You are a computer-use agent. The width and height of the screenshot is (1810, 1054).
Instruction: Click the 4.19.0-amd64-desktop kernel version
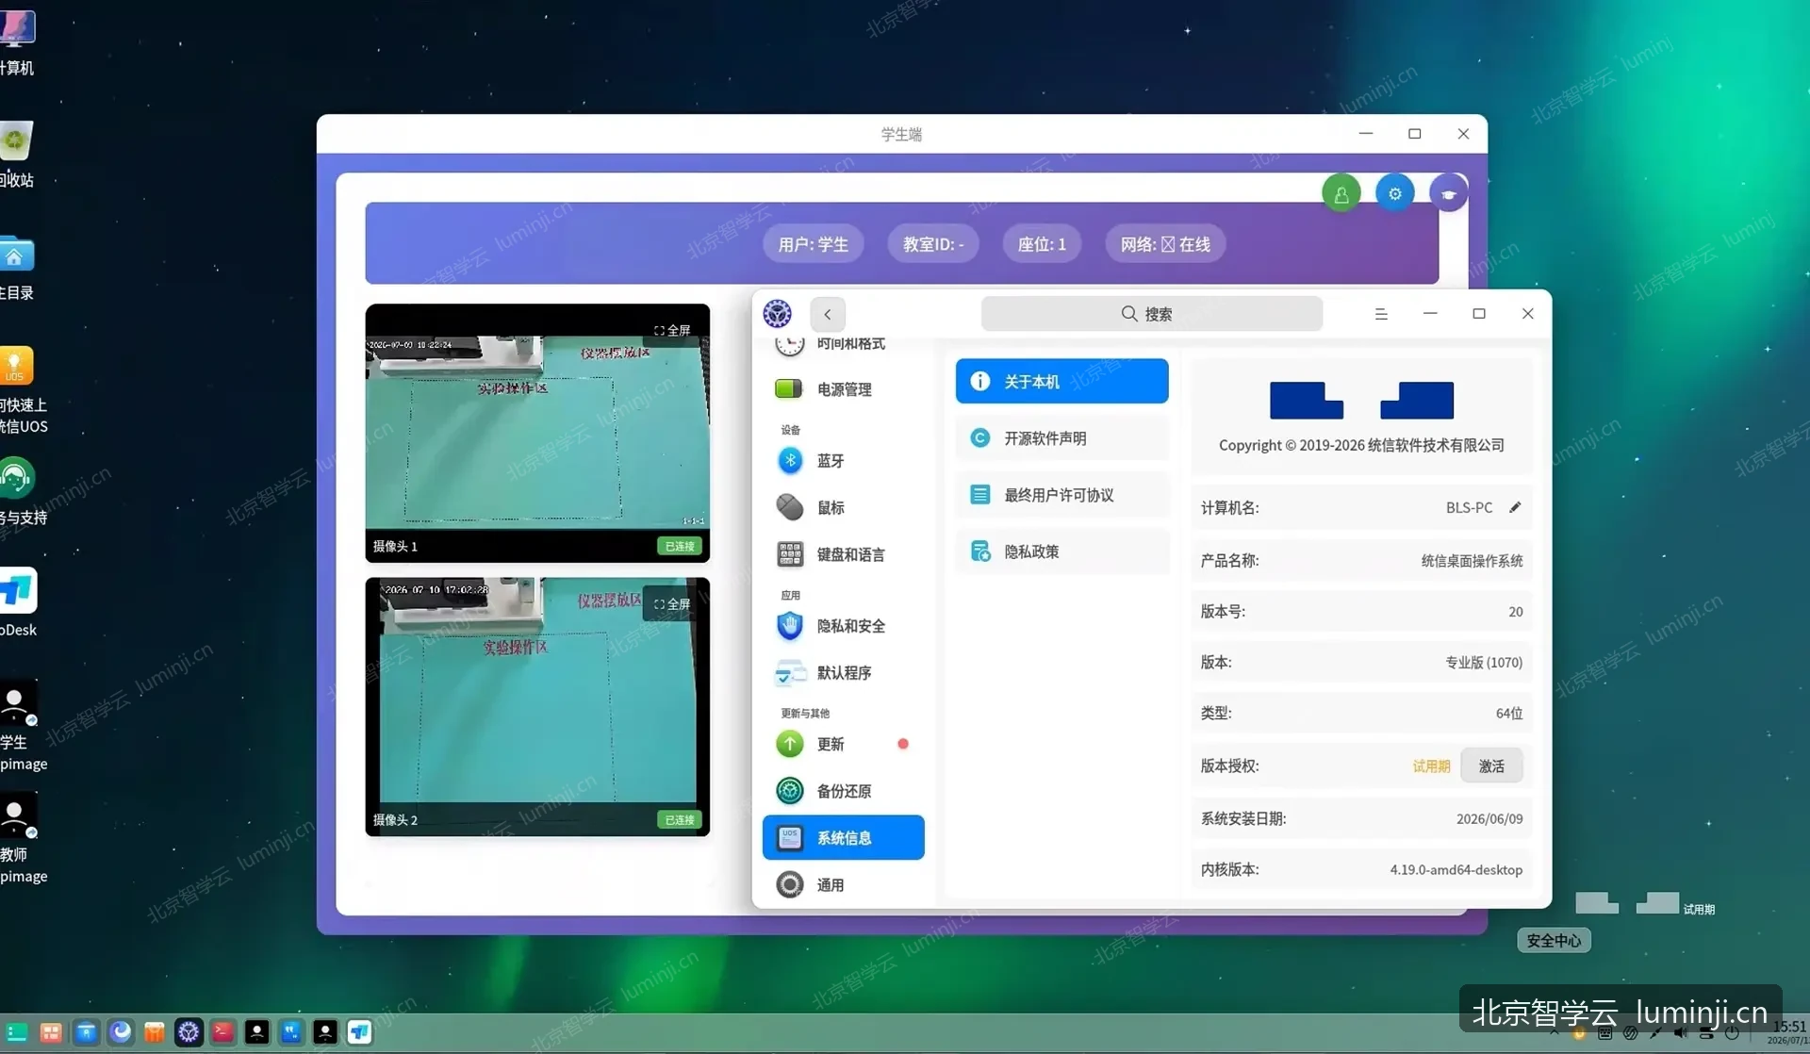pos(1456,870)
